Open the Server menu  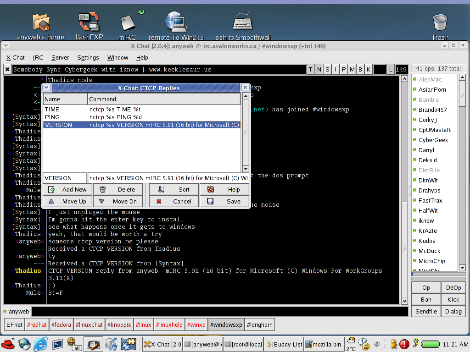pyautogui.click(x=60, y=57)
